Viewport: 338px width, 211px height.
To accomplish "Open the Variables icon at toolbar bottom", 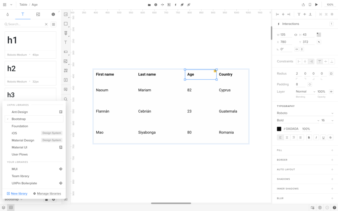I will click(66, 199).
